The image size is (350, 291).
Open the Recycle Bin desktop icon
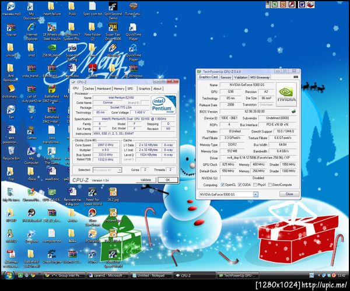(11, 153)
